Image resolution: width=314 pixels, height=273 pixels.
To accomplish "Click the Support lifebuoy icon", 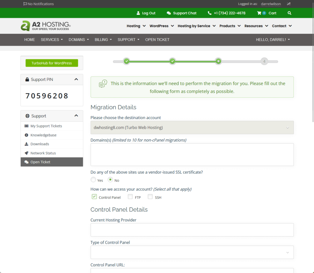I will 27,116.
